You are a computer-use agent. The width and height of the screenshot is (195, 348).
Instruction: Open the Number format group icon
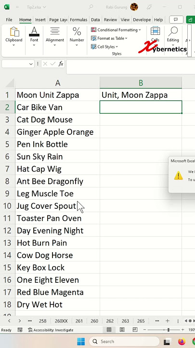(77, 32)
